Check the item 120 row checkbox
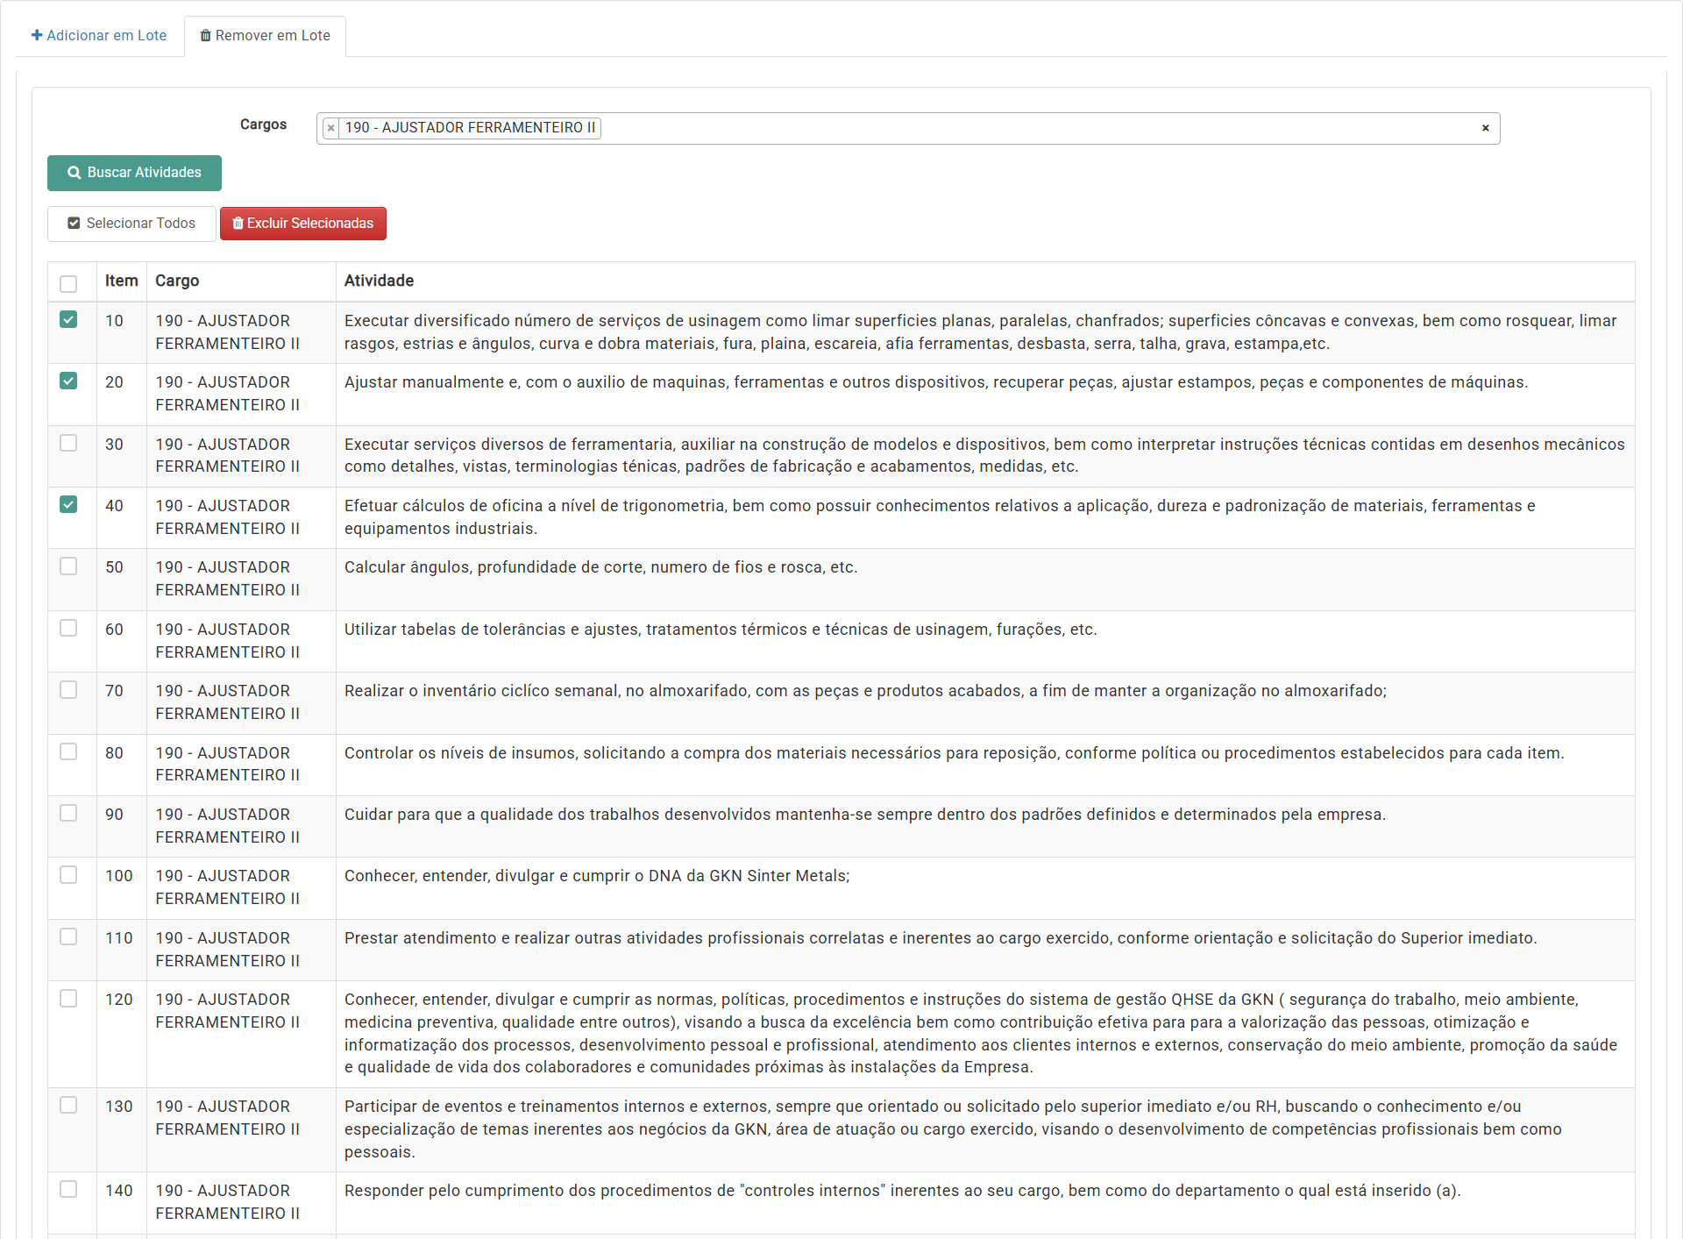Viewport: 1683px width, 1239px height. [x=68, y=999]
